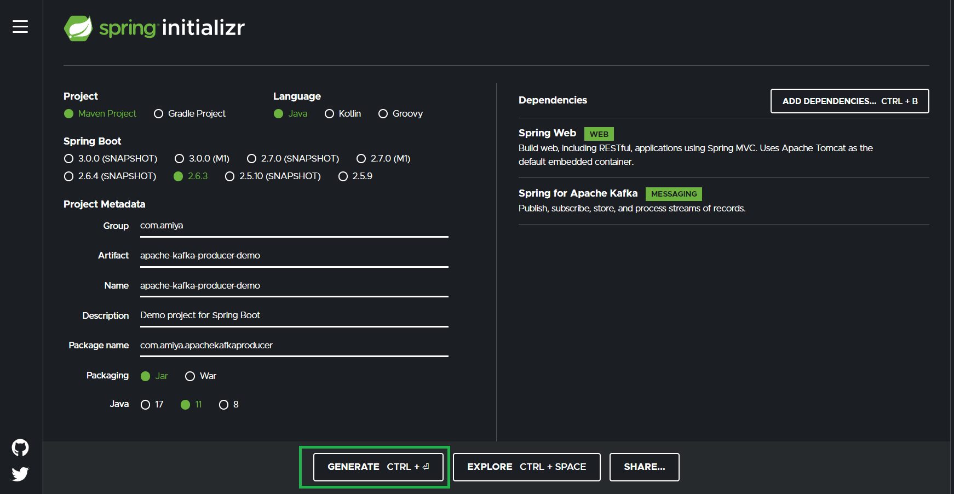The height and width of the screenshot is (494, 954).
Task: Select Spring Boot 2.5.10 (SNAPSHOT)
Action: (273, 176)
